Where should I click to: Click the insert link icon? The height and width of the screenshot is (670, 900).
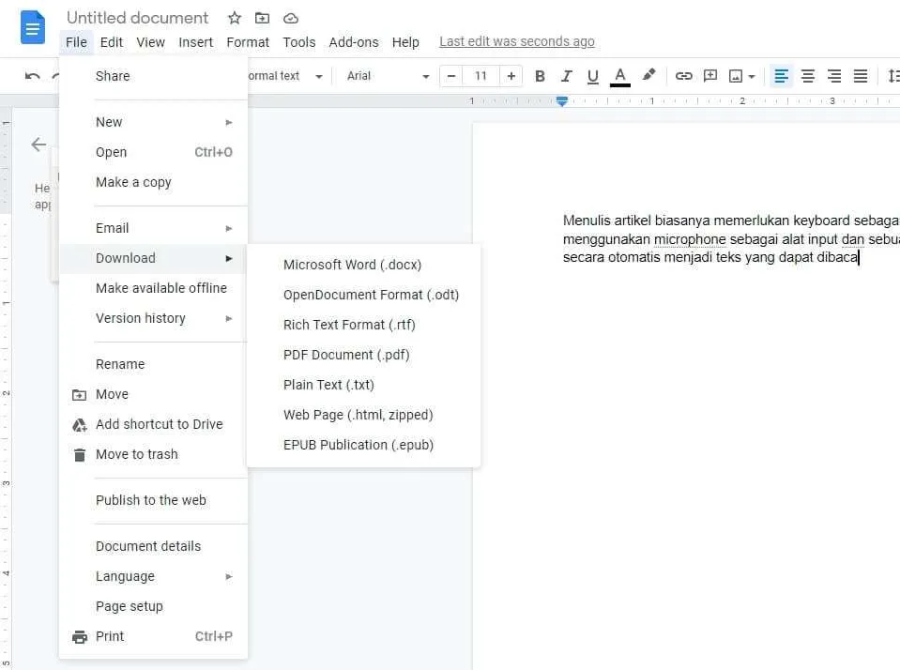tap(683, 76)
